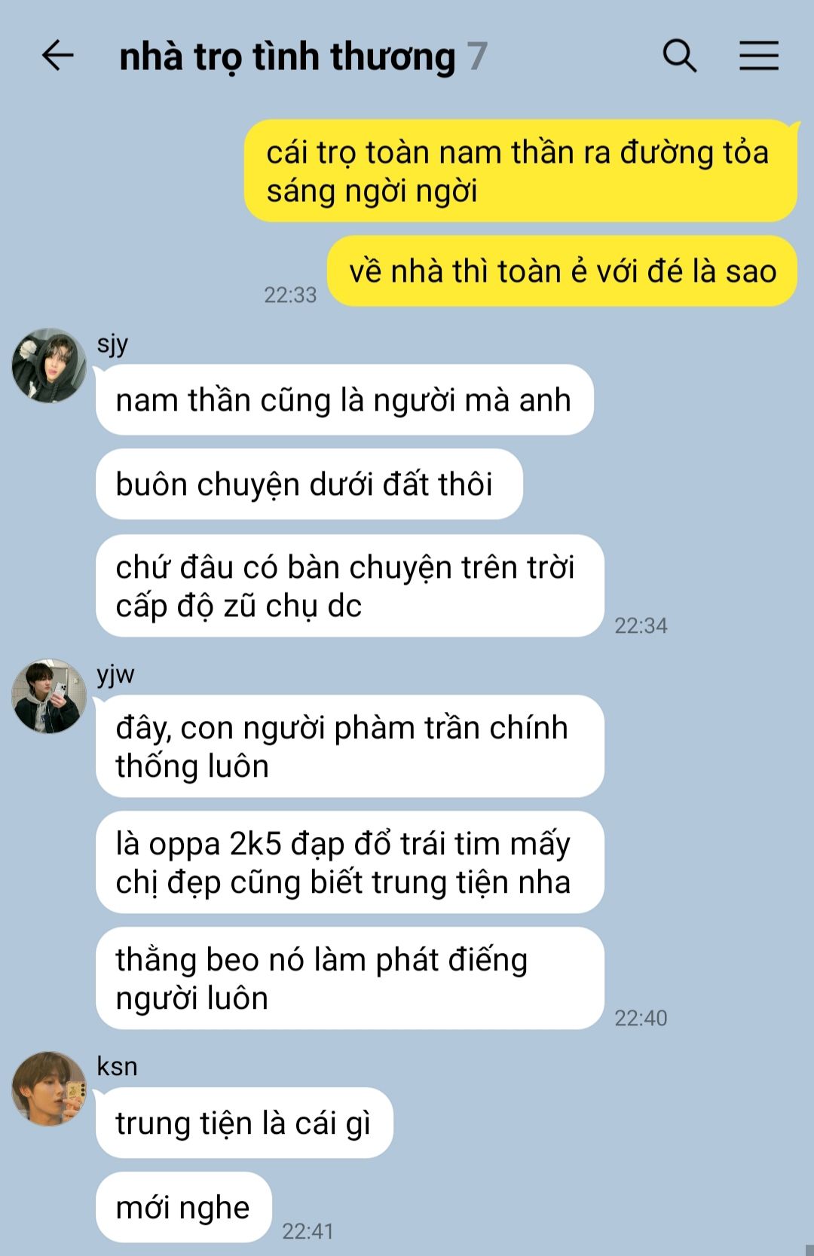Tap the sender name sjy

[112, 344]
